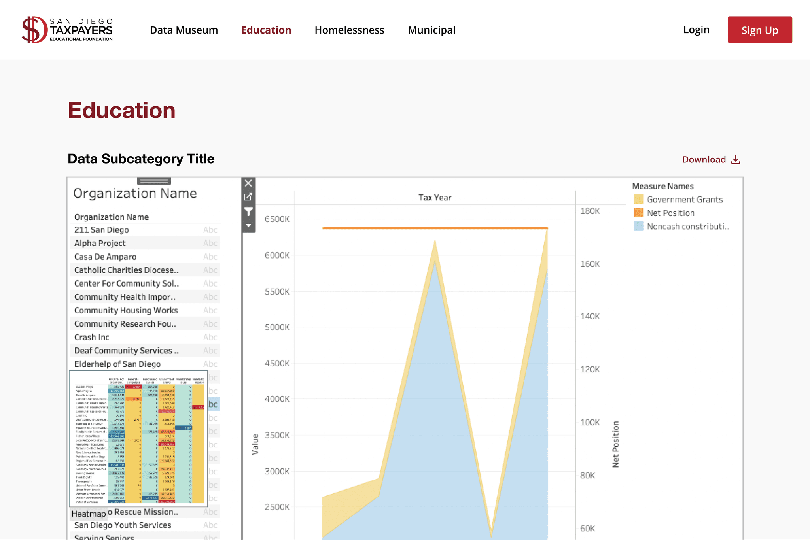Click the San Diego Taxpayers logo
The image size is (810, 540).
coord(67,30)
